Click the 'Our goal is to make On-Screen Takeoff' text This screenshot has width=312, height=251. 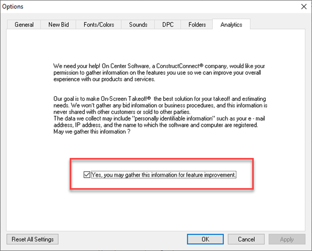(102, 99)
